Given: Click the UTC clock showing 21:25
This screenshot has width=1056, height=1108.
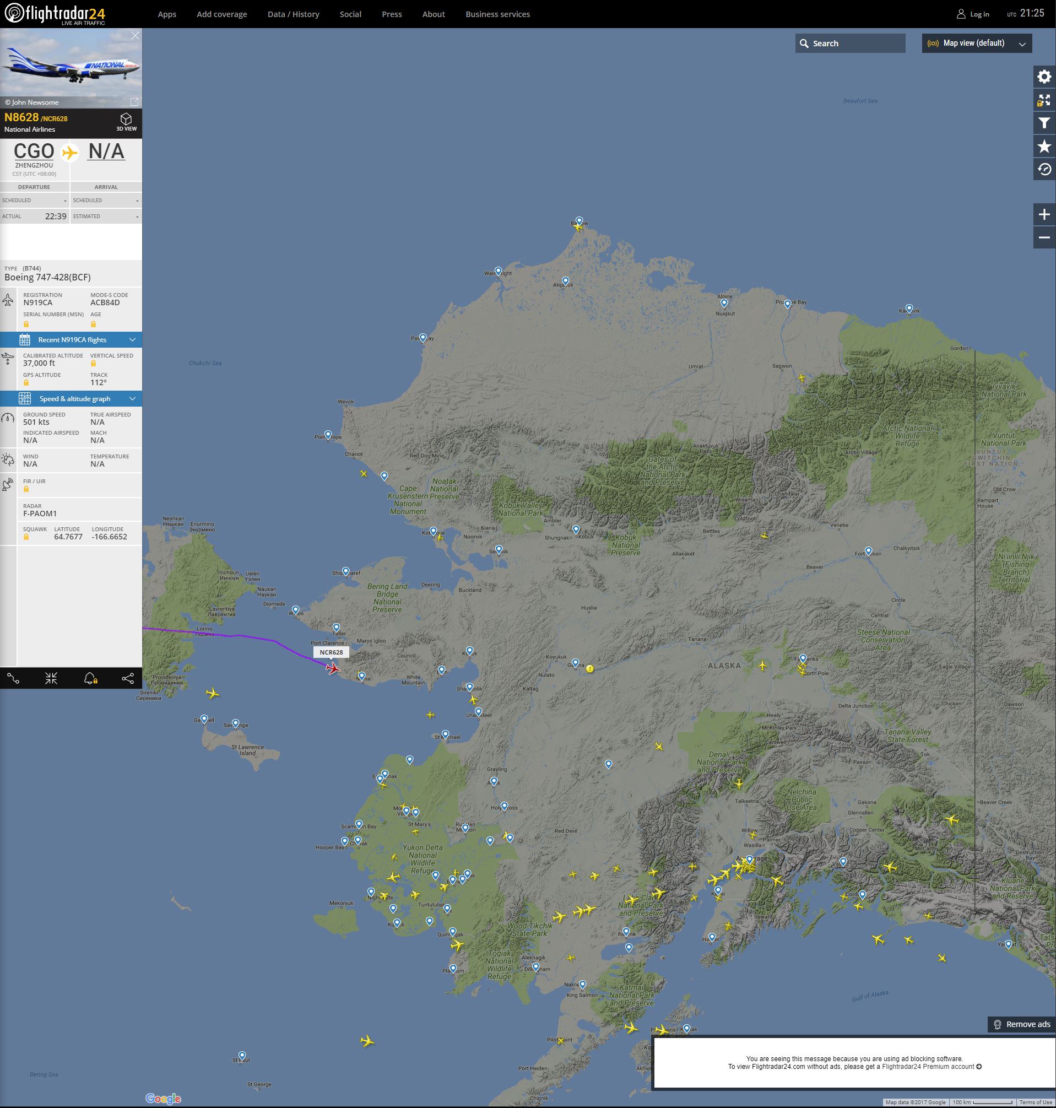Looking at the screenshot, I should click(1026, 14).
